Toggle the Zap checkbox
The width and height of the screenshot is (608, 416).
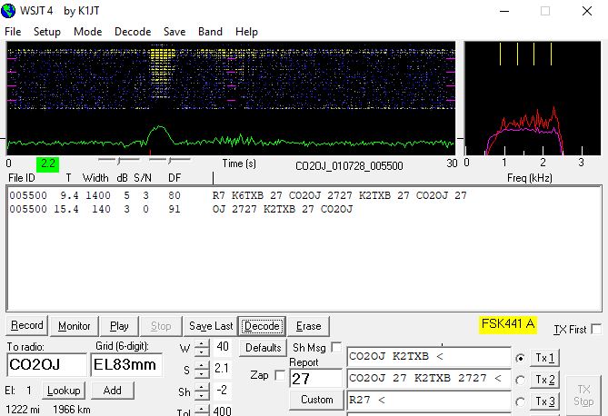pyautogui.click(x=280, y=375)
